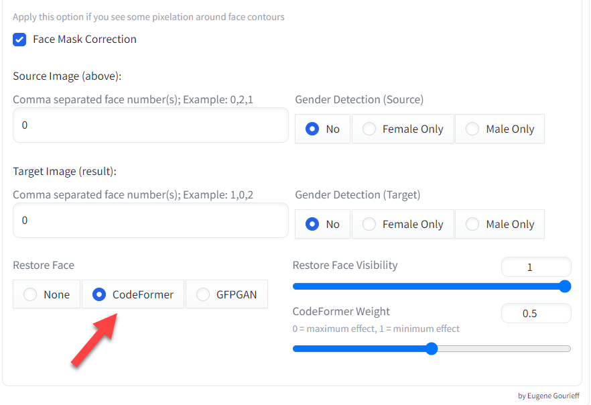
Task: Switch Restore Face to GFPGAN
Action: pyautogui.click(x=203, y=294)
